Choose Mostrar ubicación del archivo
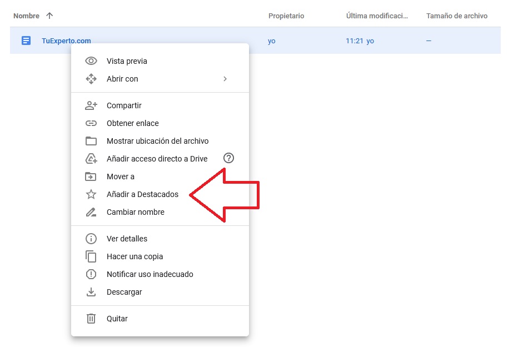Image resolution: width=513 pixels, height=358 pixels. coord(157,141)
